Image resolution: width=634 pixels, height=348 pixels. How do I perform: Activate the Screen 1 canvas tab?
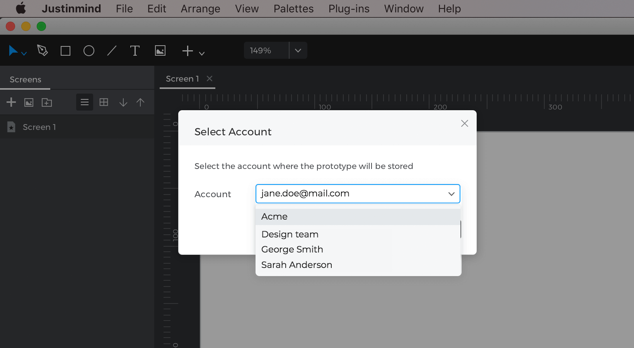coord(182,79)
